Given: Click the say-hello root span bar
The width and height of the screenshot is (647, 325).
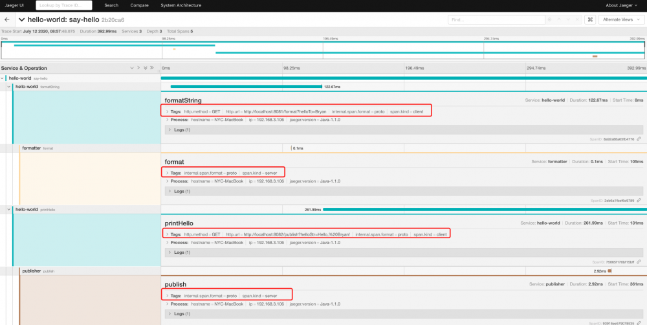Looking at the screenshot, I should tap(404, 78).
